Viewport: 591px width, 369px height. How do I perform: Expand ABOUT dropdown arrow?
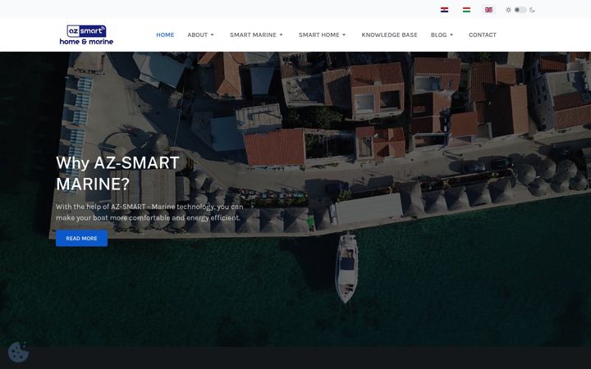(x=213, y=34)
